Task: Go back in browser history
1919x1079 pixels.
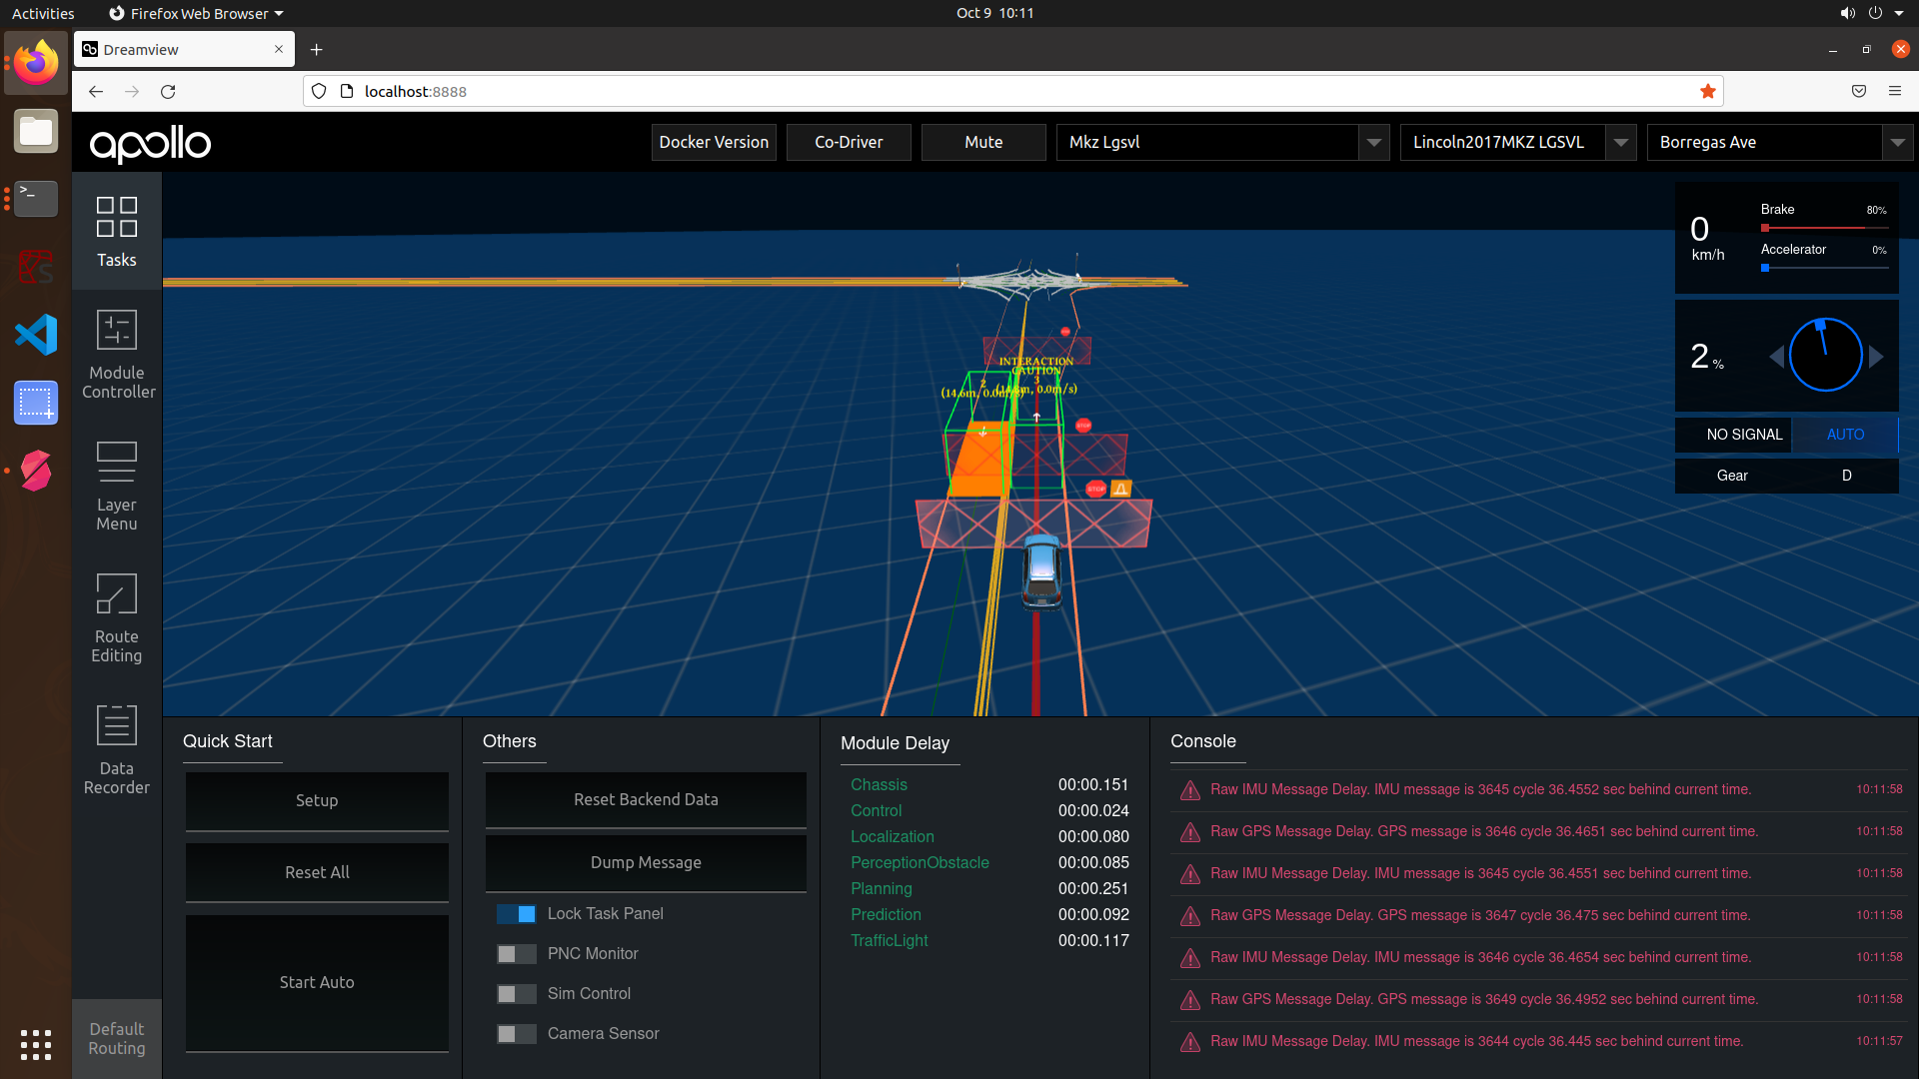Action: click(96, 91)
